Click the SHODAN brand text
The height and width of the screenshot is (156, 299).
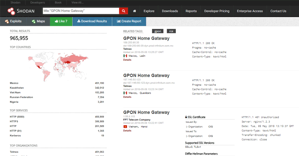point(25,11)
